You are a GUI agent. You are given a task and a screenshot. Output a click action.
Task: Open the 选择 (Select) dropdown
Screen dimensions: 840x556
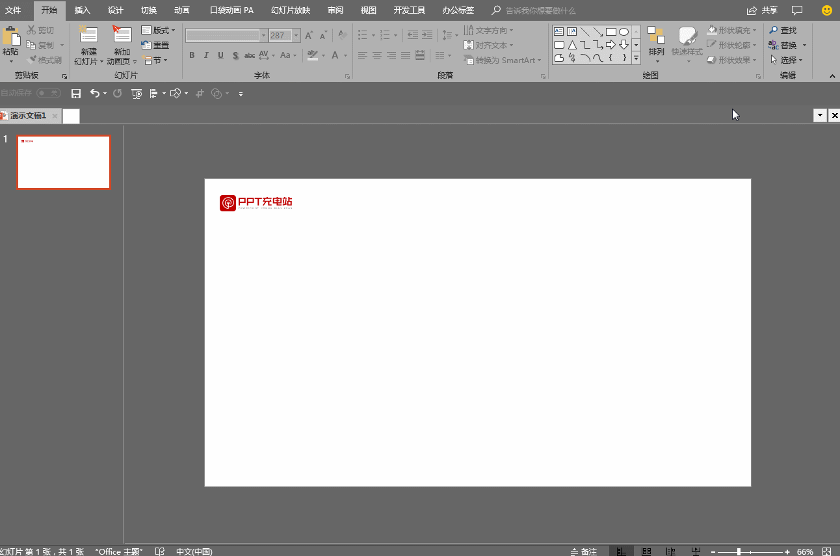786,60
